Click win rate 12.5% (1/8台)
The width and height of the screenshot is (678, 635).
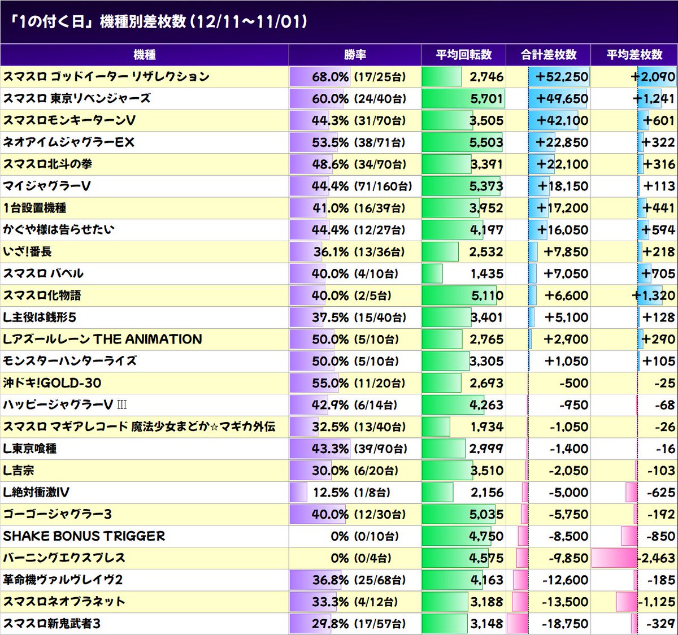click(x=351, y=493)
